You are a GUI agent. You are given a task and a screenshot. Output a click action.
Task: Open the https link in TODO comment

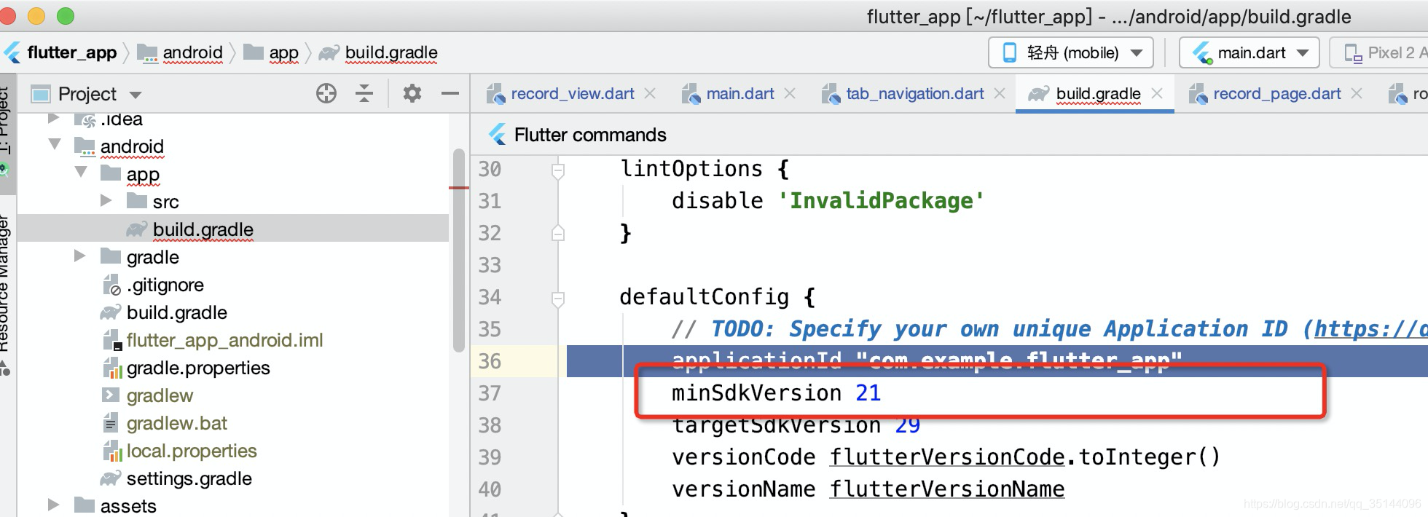click(x=1370, y=329)
